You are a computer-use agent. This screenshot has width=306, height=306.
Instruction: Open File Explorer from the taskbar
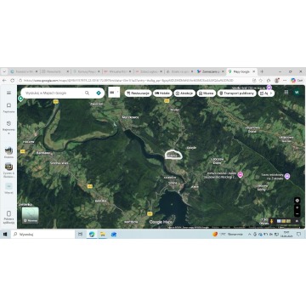[x=103, y=235]
